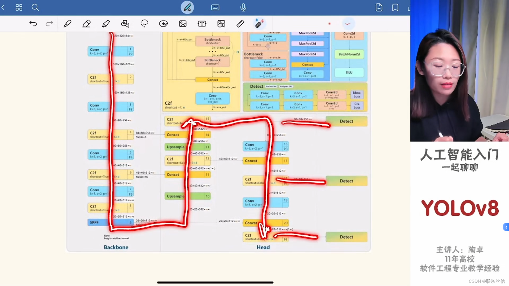This screenshot has height=286, width=509.
Task: Start audio recording with microphone
Action: [243, 7]
